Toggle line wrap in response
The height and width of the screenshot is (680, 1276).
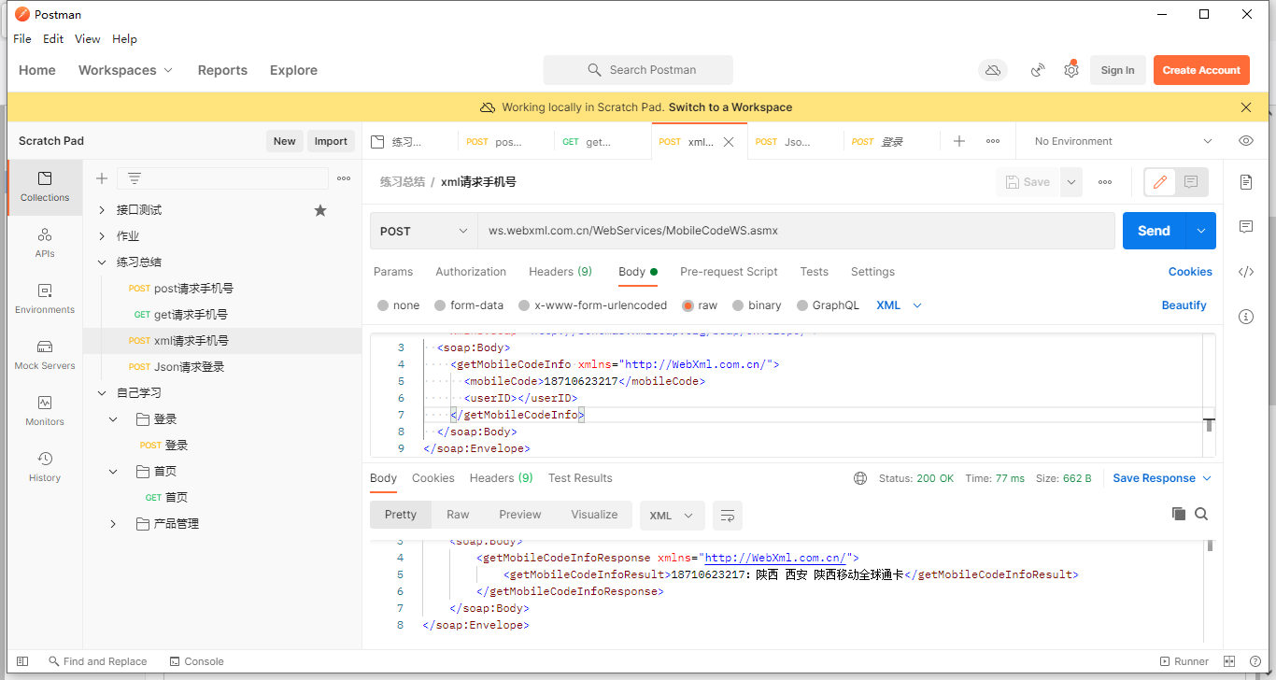(x=728, y=515)
